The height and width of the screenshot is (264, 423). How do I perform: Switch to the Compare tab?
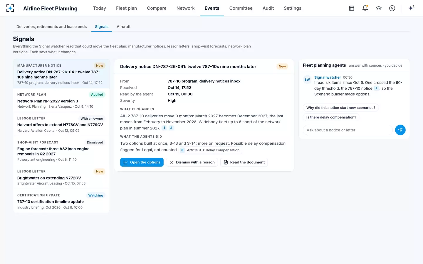[x=157, y=8]
